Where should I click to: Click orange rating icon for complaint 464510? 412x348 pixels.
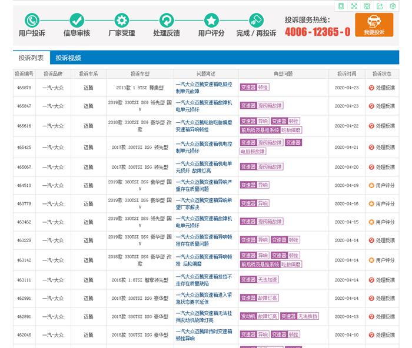point(371,186)
